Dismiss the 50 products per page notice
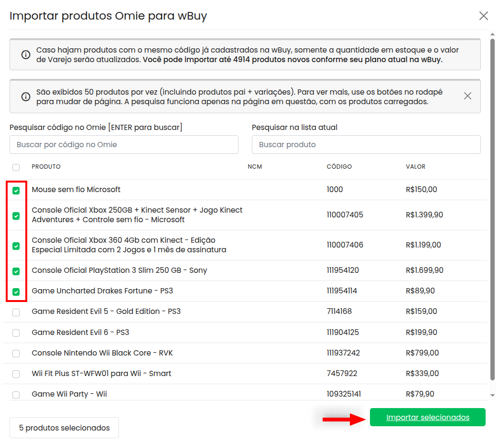 (467, 96)
